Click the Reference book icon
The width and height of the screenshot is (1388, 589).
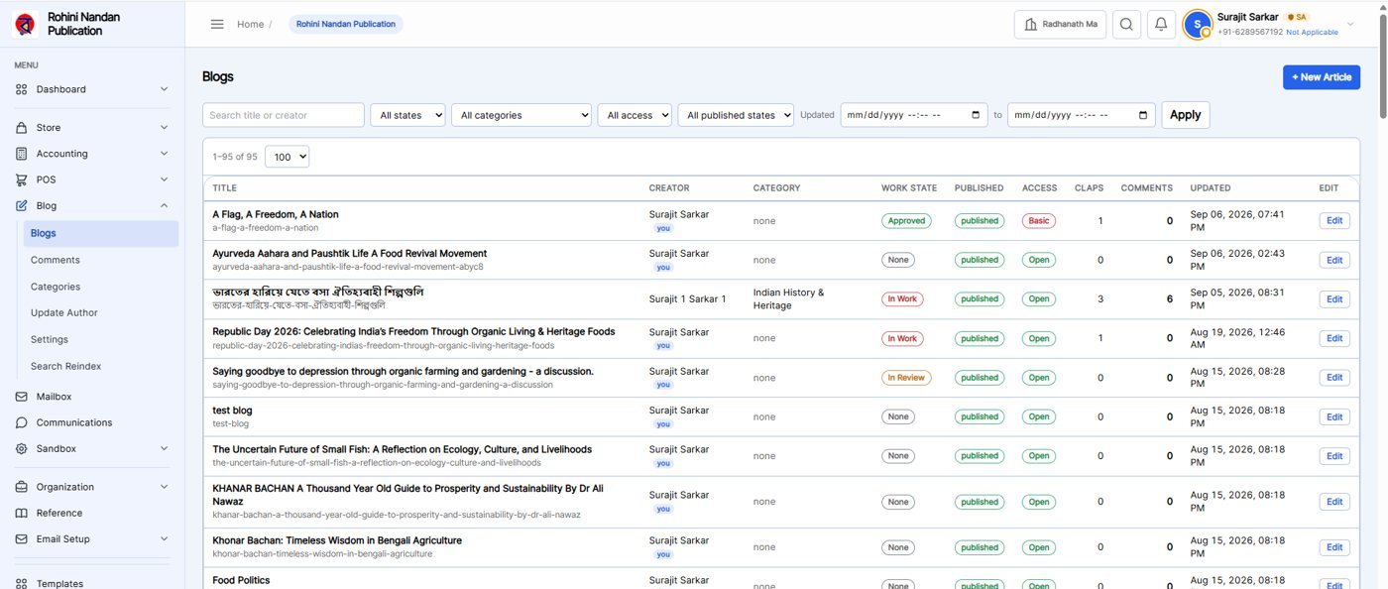pyautogui.click(x=22, y=513)
